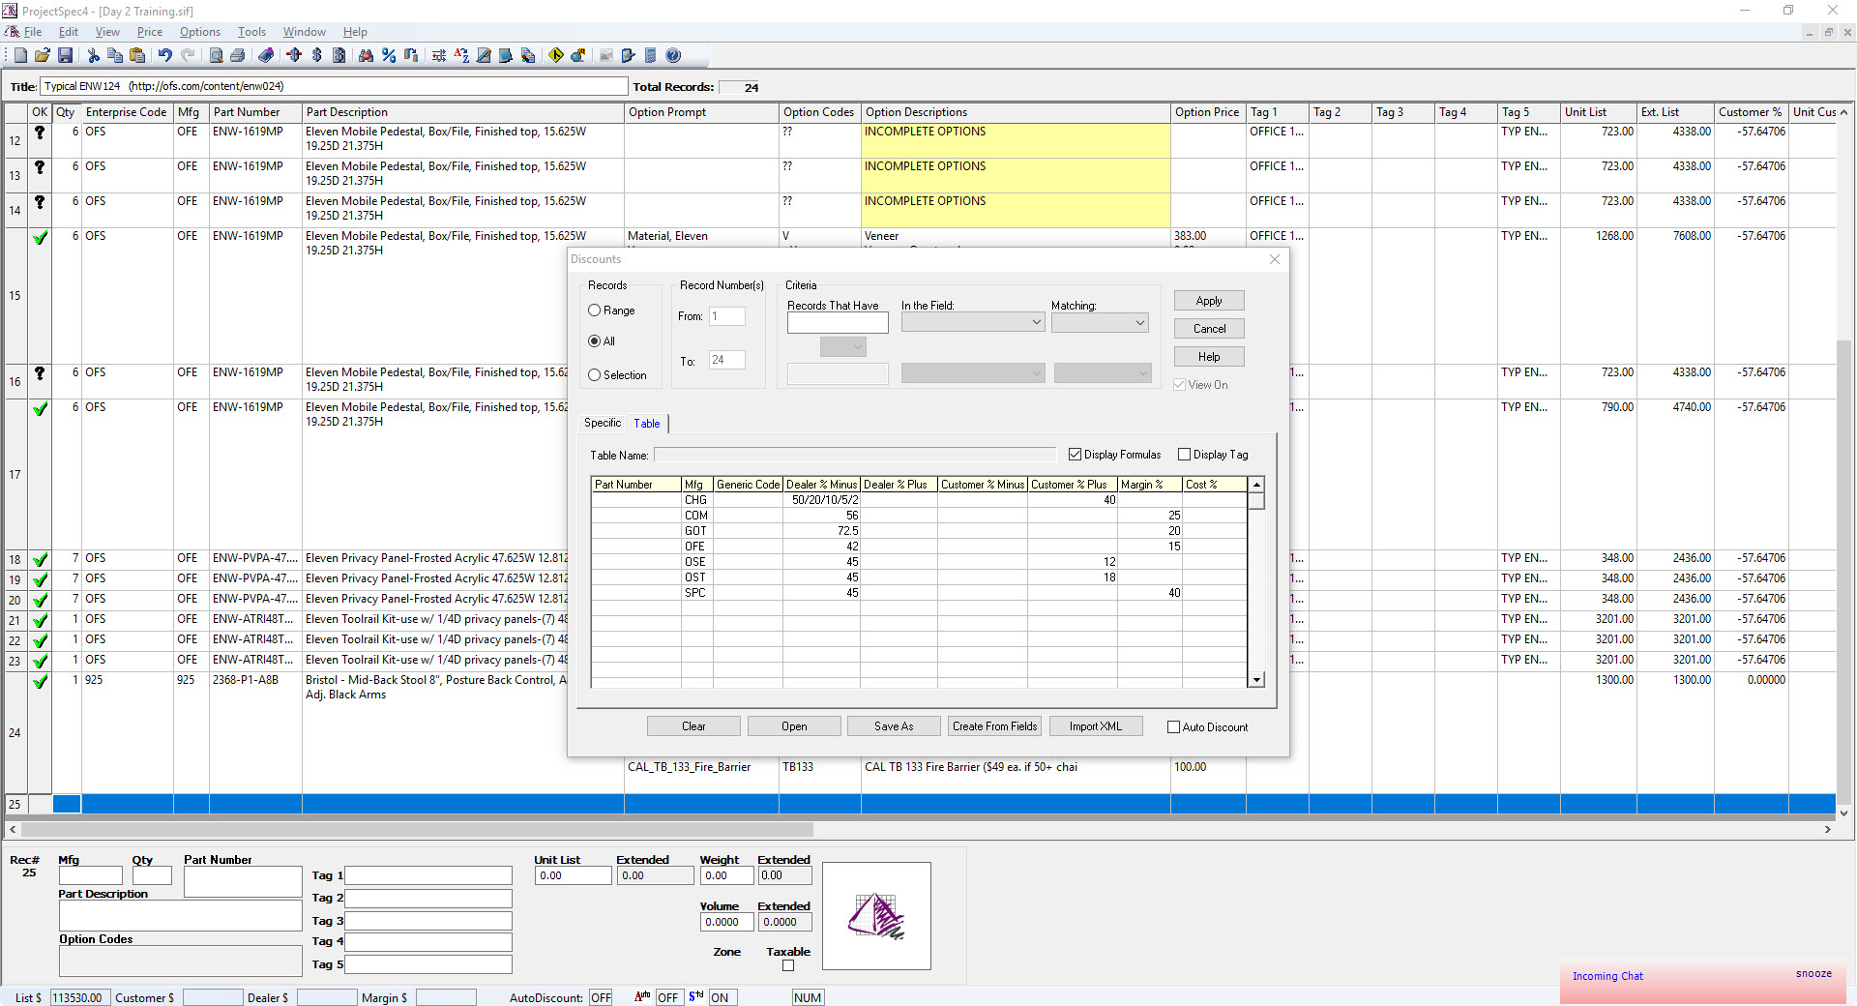The image size is (1857, 1006).
Task: Click the purple catalog tag icon
Action: pyautogui.click(x=266, y=55)
